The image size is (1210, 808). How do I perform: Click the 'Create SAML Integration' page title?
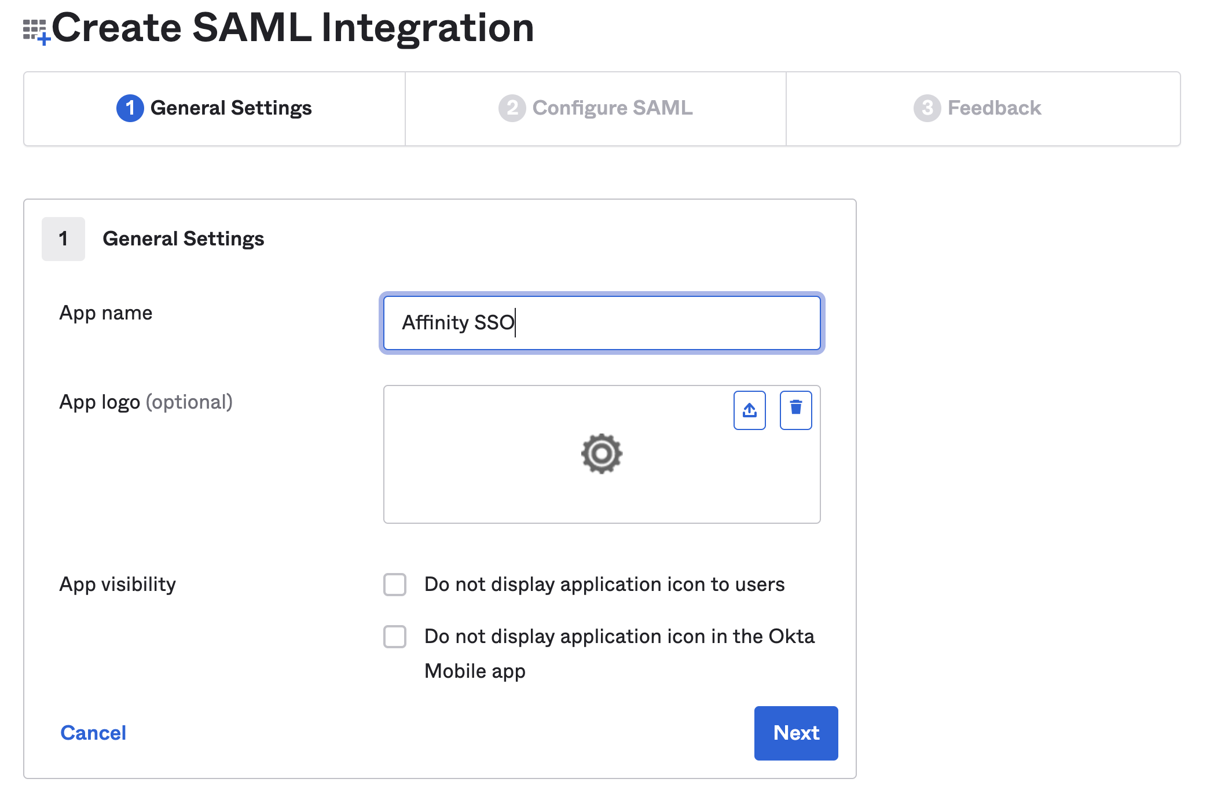coord(295,27)
